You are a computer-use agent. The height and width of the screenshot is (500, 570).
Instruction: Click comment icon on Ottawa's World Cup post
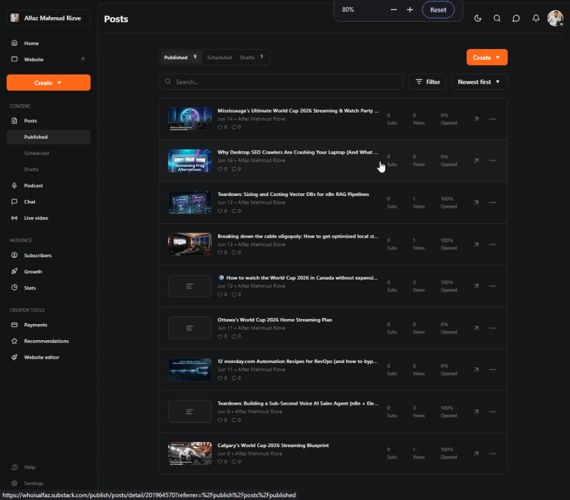tap(234, 336)
